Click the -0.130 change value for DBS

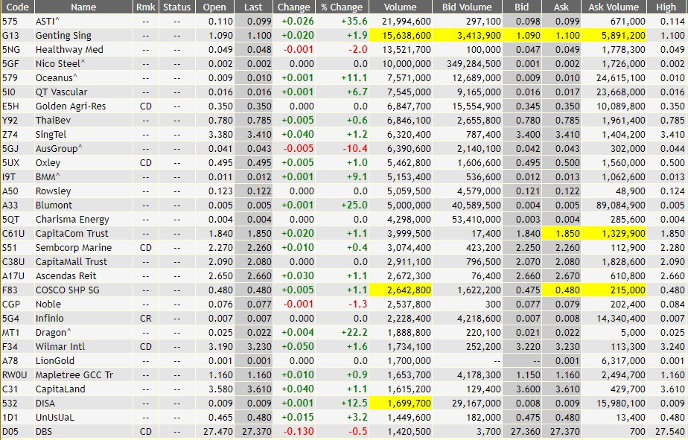[299, 432]
